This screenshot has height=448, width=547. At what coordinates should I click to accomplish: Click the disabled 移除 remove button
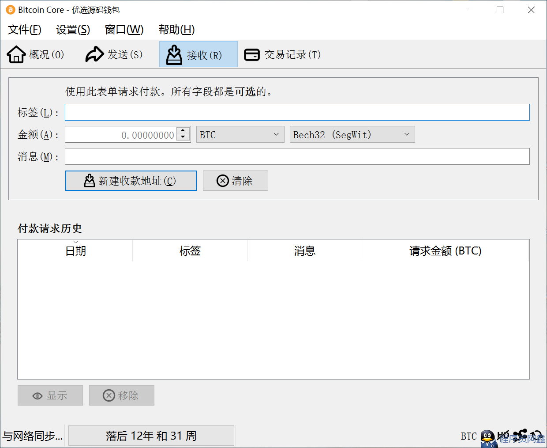tap(122, 395)
